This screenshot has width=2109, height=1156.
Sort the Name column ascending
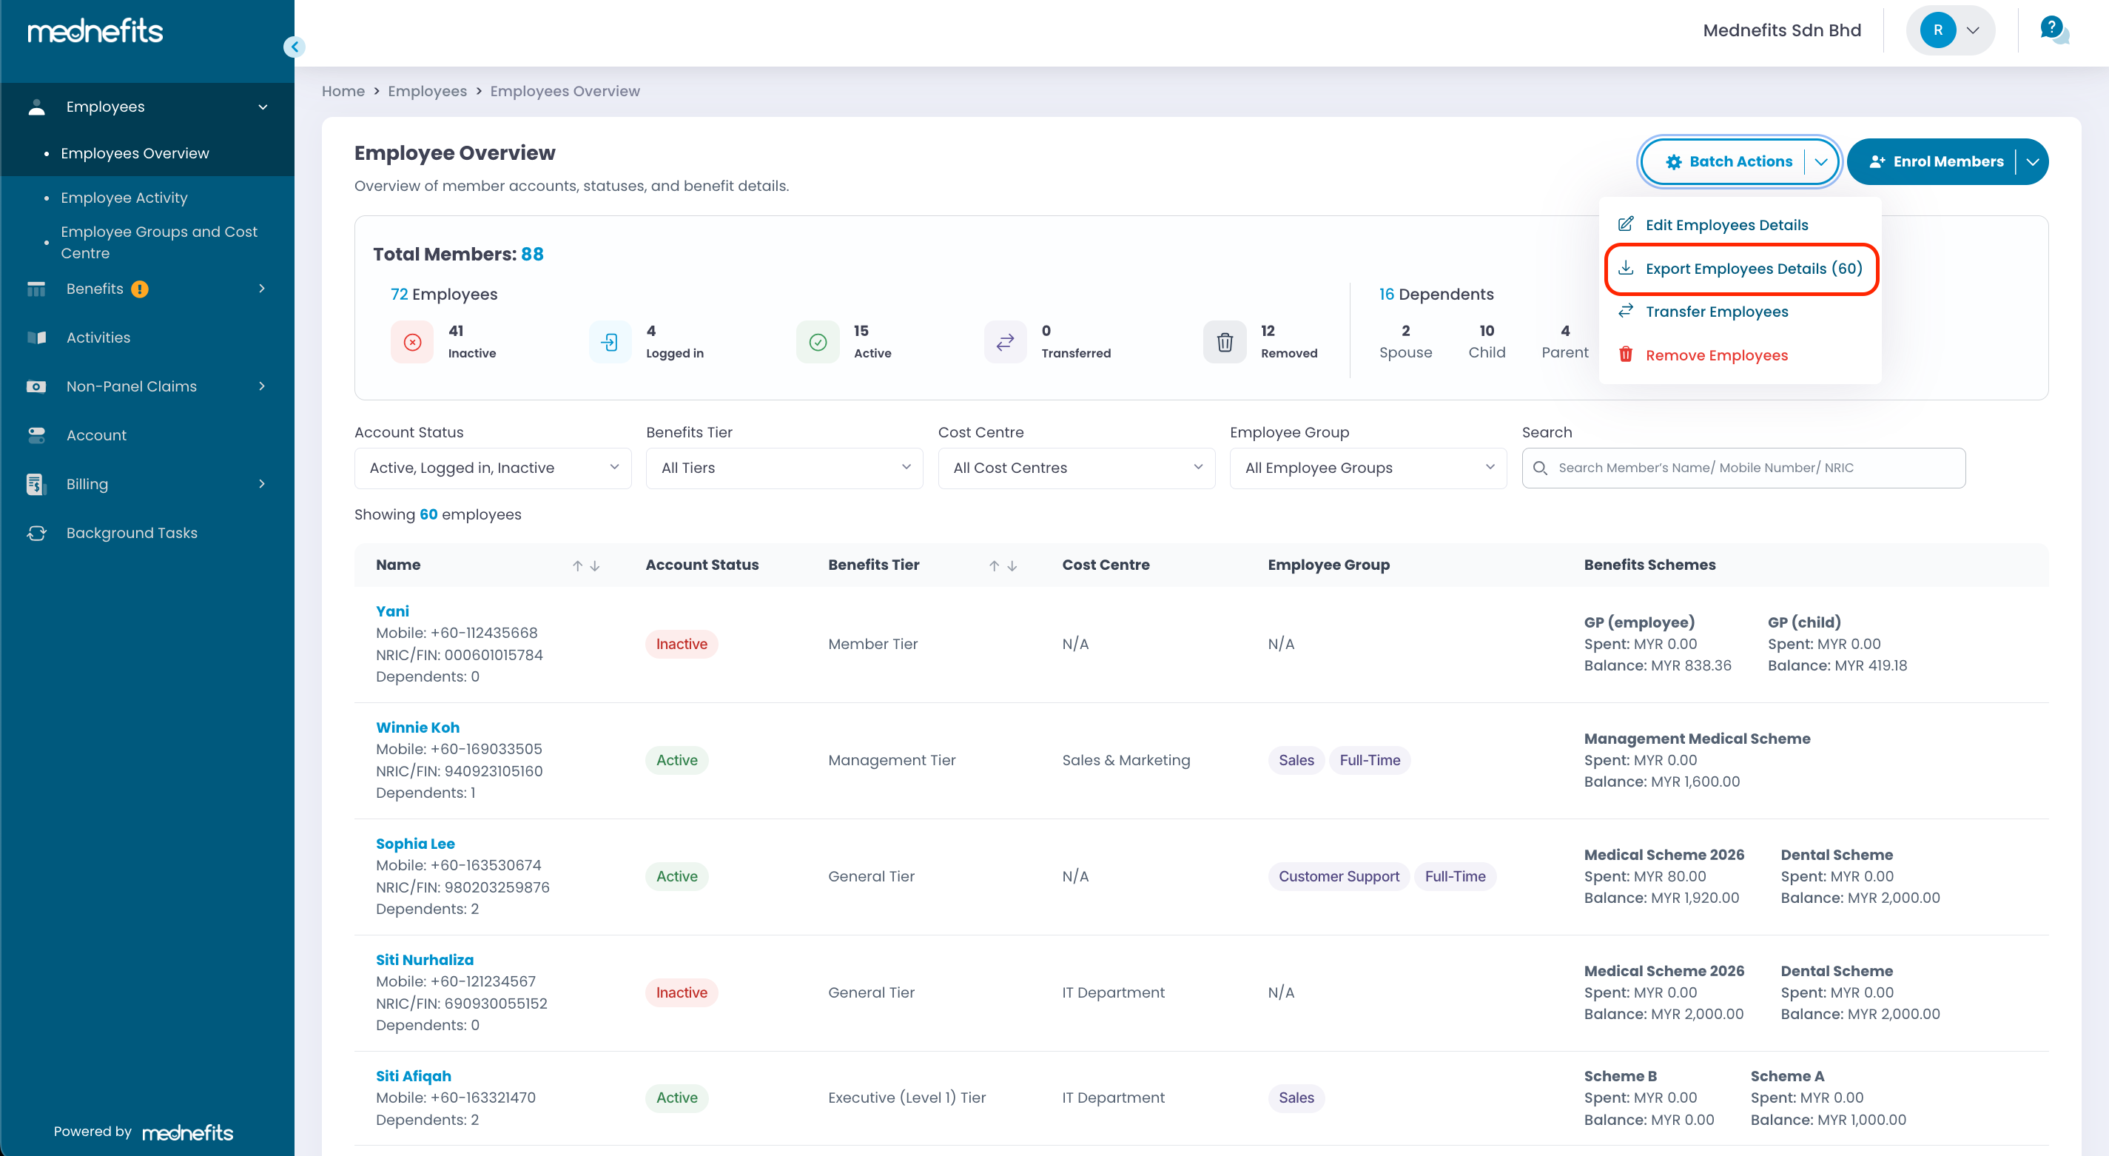pyautogui.click(x=577, y=565)
